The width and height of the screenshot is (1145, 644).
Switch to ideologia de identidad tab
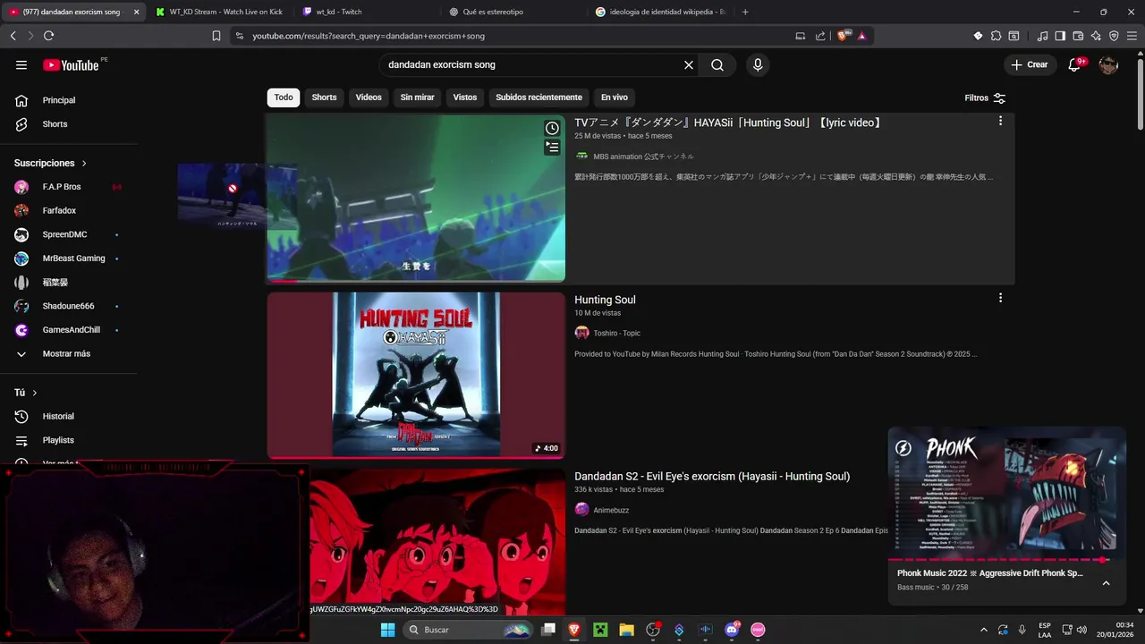click(x=660, y=12)
